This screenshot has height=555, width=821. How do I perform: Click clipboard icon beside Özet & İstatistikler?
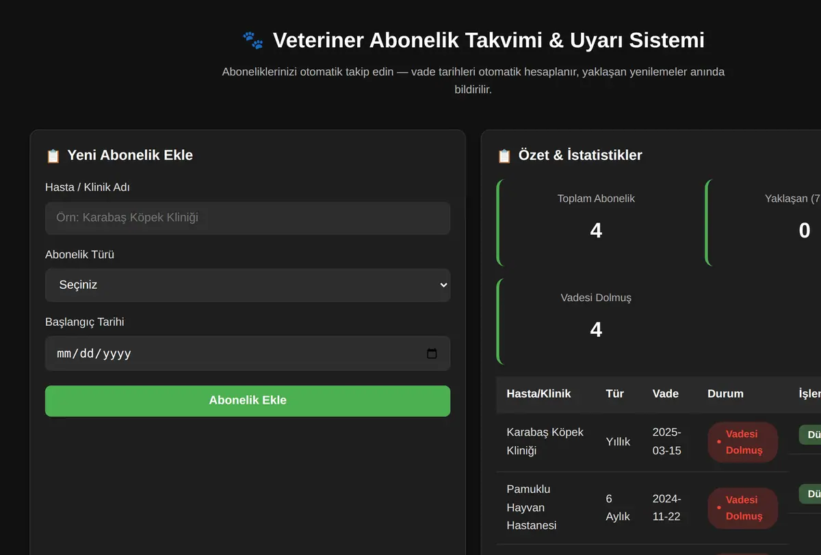coord(504,156)
